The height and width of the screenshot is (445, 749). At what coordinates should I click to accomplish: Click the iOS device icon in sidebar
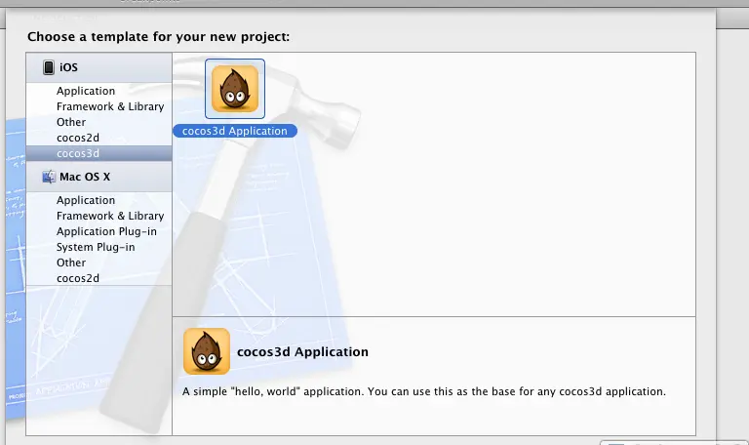click(48, 67)
